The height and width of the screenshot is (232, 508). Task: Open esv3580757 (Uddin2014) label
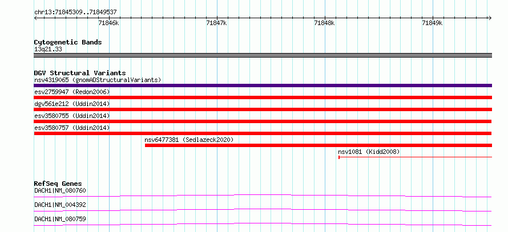72,128
